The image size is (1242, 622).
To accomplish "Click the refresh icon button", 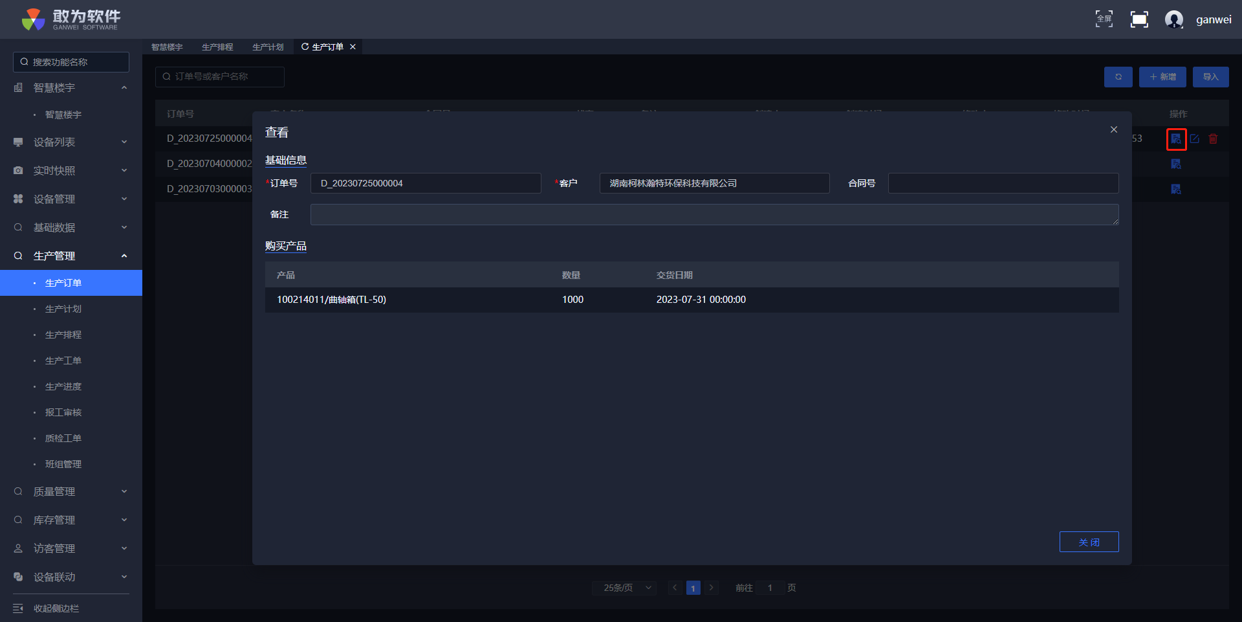I will pyautogui.click(x=1118, y=77).
